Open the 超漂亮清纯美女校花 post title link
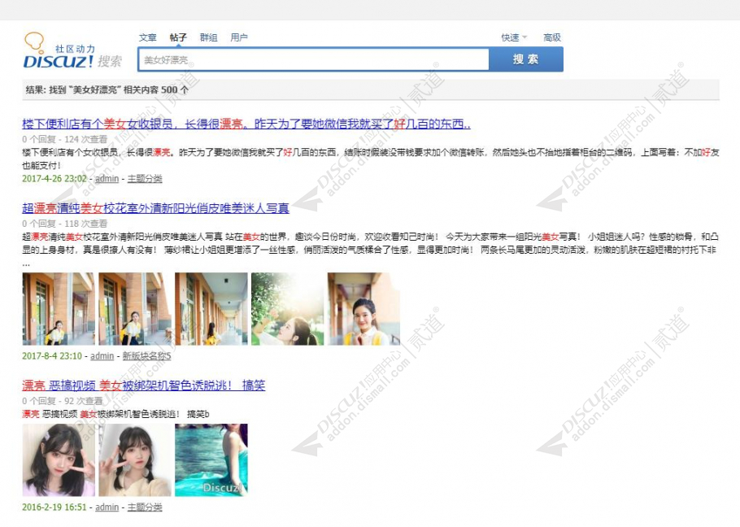The image size is (740, 527). pos(156,208)
